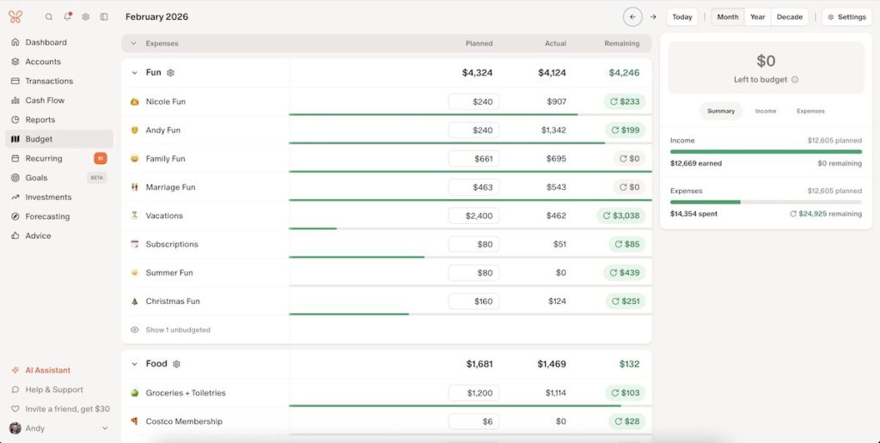Toggle rollover on Andy Fun $199
Image resolution: width=880 pixels, height=443 pixels.
626,130
